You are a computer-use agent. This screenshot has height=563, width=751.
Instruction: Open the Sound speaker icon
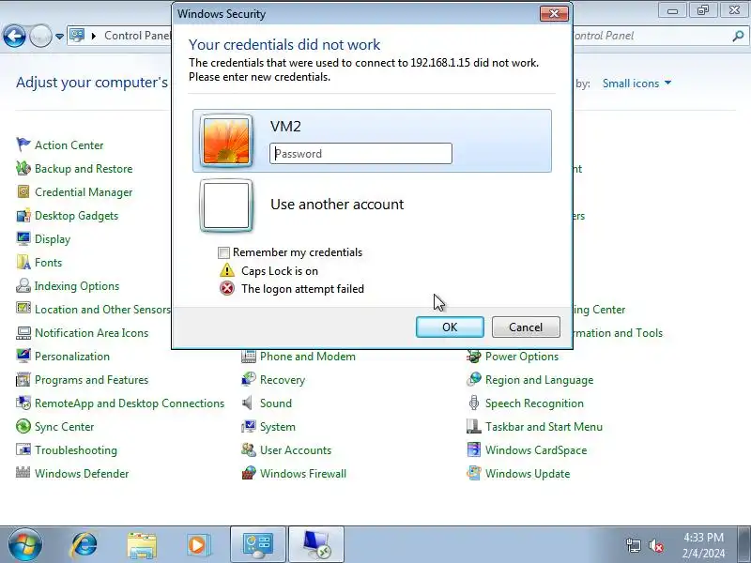248,403
